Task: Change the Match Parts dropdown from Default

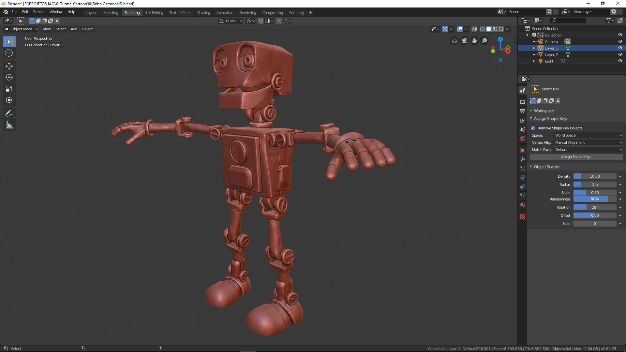Action: 588,149
